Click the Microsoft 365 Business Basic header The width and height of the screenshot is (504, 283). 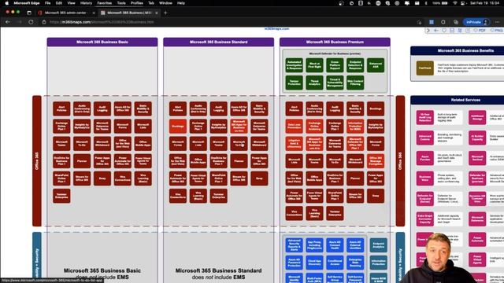click(102, 42)
